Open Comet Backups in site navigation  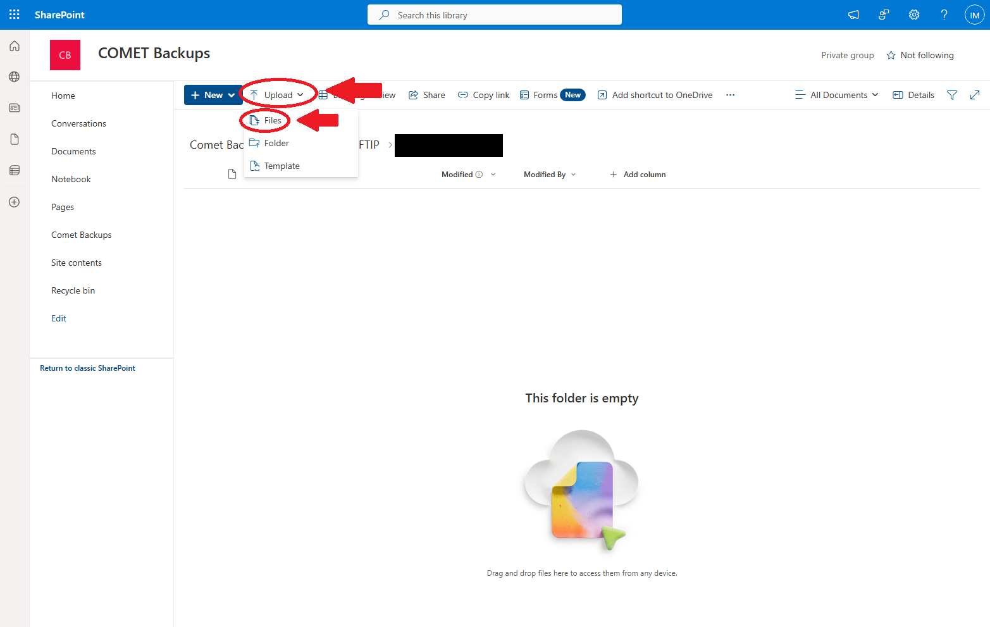click(82, 235)
